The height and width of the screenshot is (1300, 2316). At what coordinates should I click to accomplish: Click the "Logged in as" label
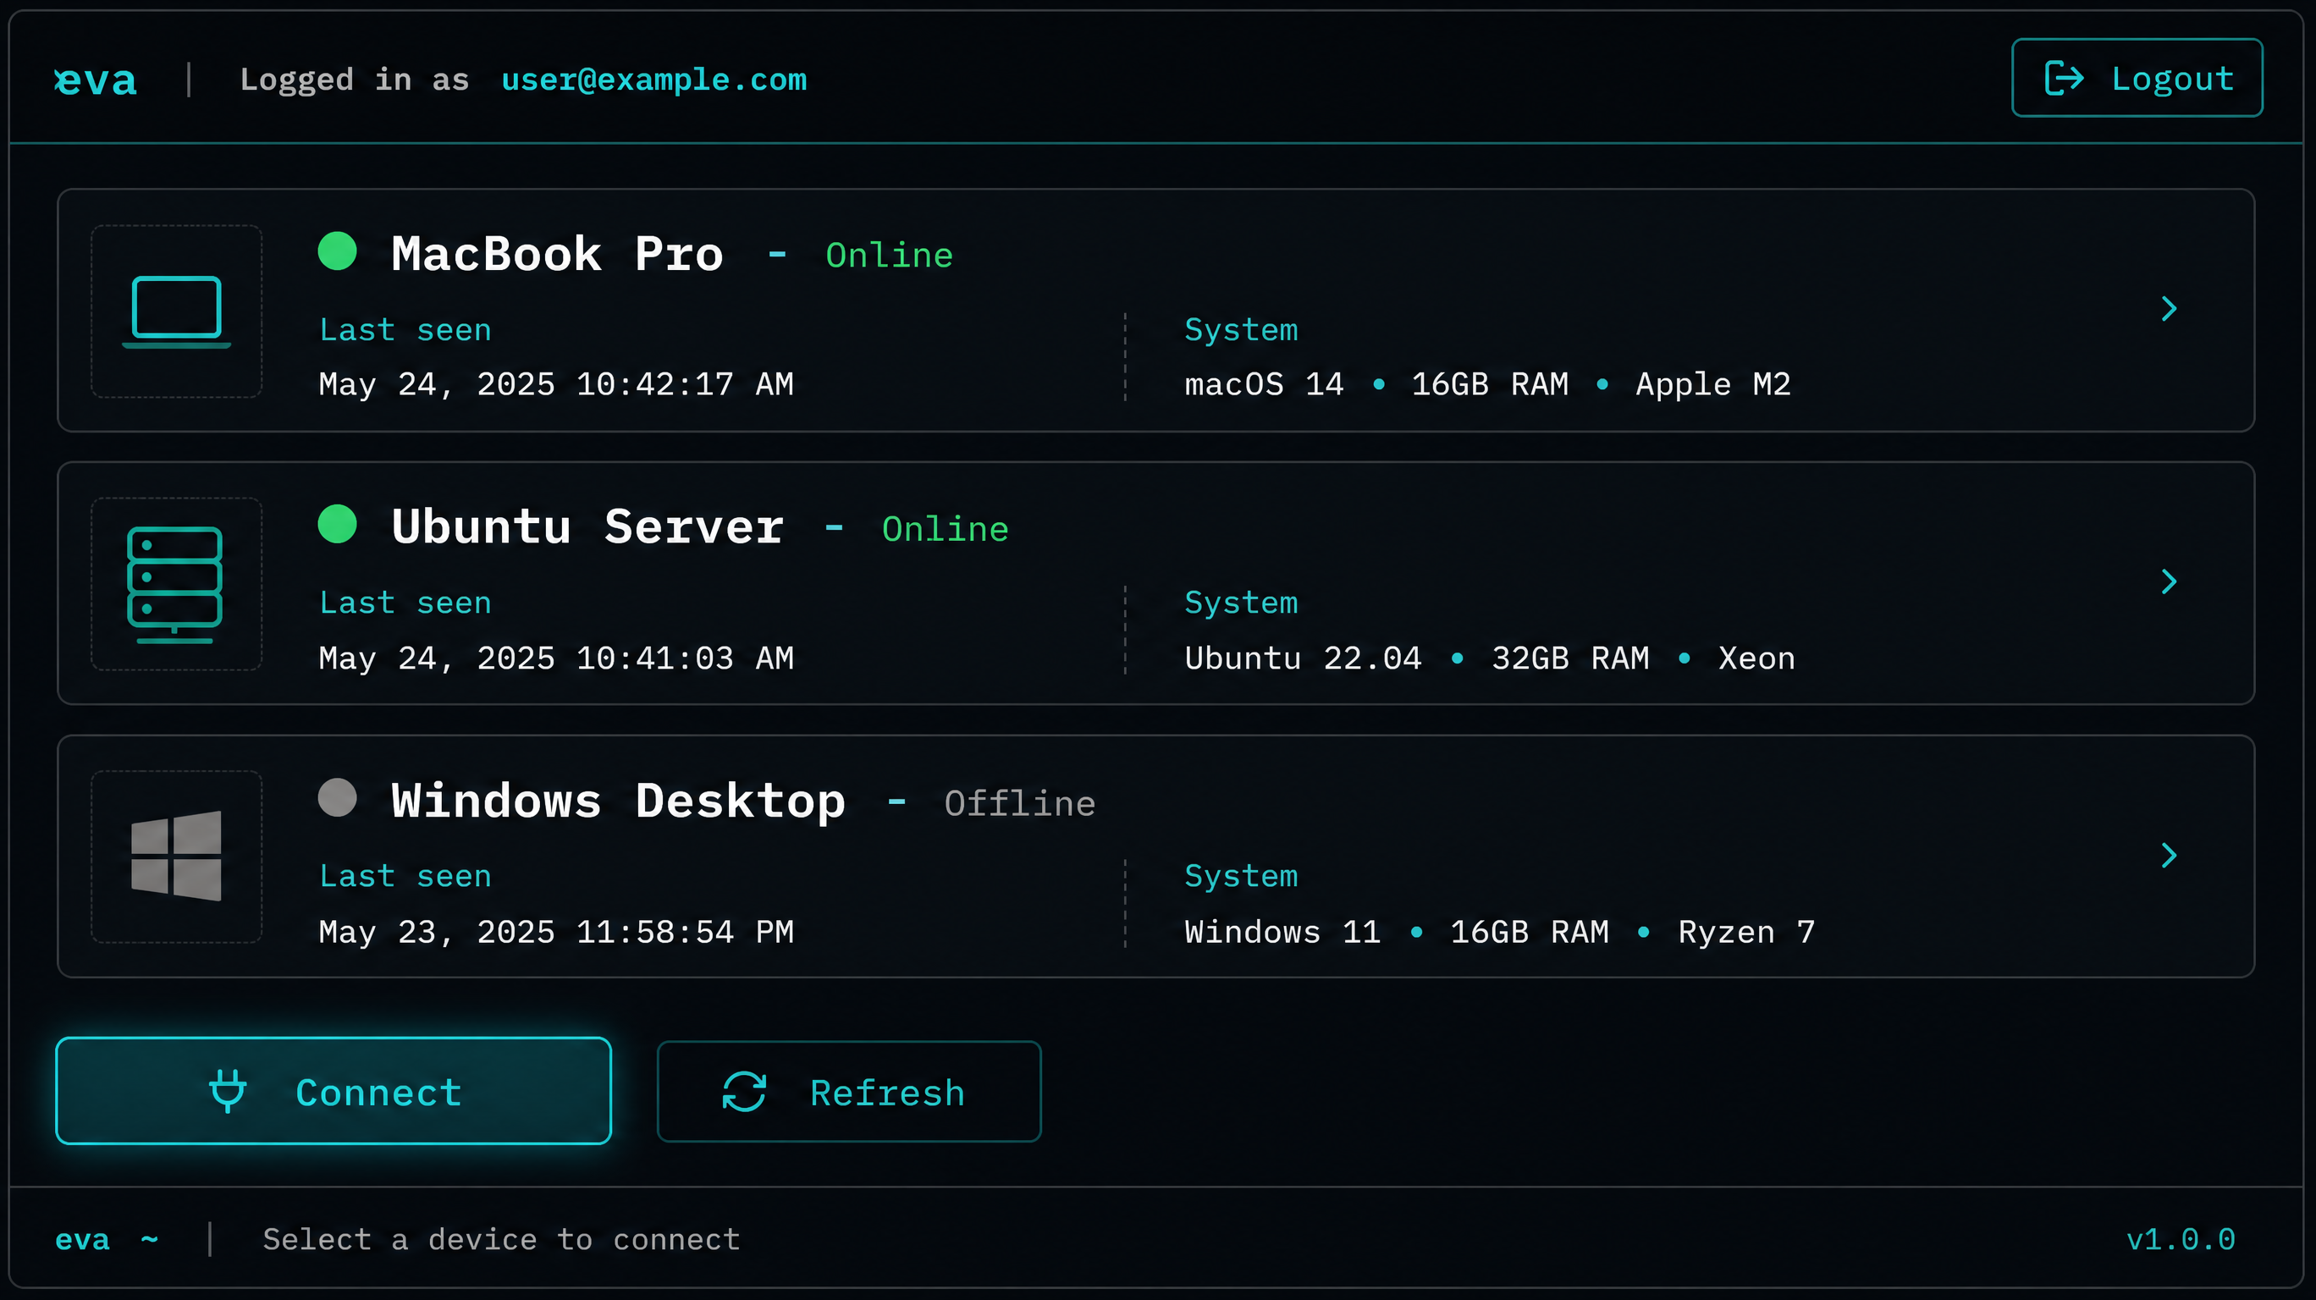pyautogui.click(x=354, y=80)
